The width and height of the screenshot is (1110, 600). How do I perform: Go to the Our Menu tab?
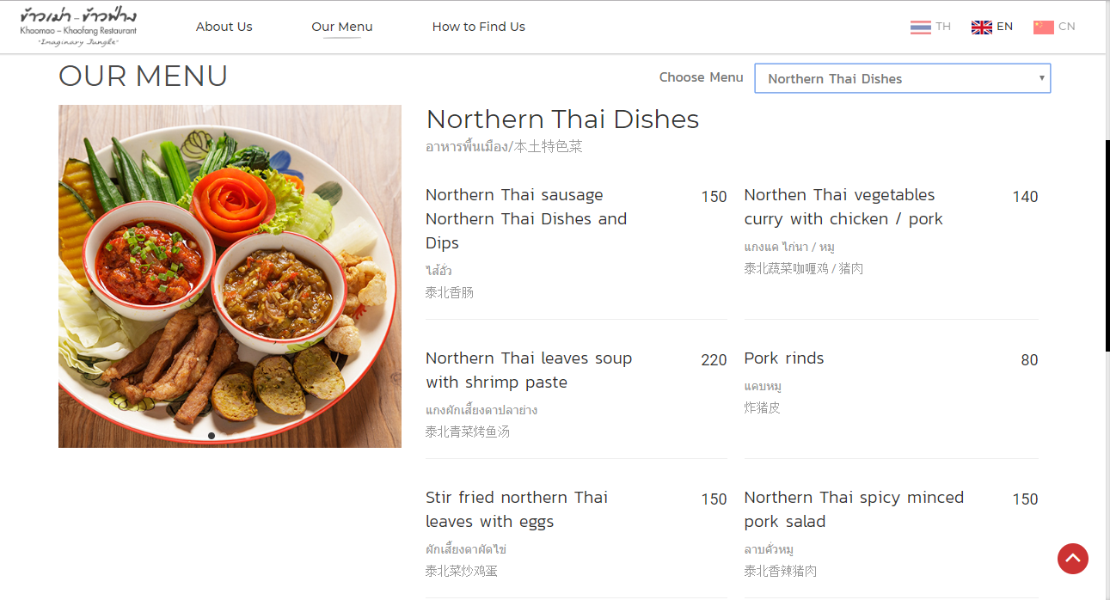click(341, 27)
